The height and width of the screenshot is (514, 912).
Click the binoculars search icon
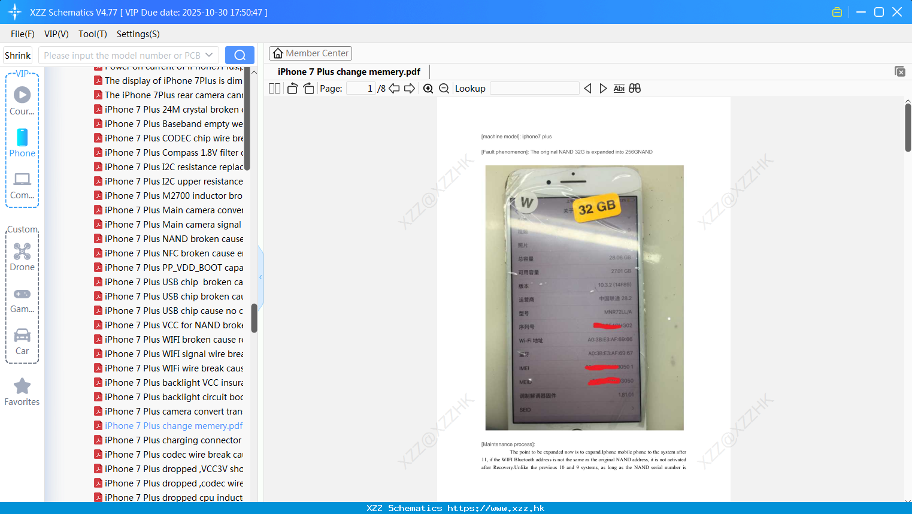click(x=635, y=89)
